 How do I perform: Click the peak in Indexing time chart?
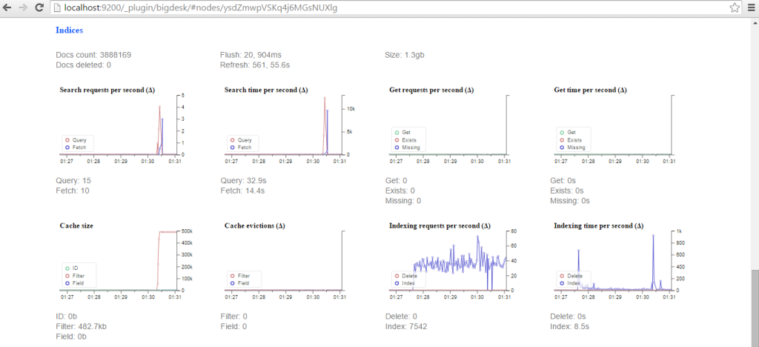point(653,235)
